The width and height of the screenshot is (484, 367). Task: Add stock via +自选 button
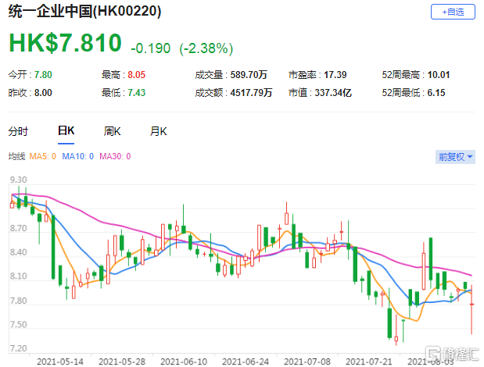453,12
